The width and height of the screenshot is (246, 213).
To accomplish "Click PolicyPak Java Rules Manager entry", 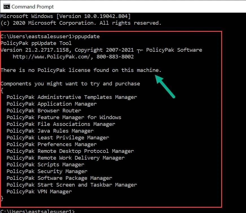I will pos(50,131).
